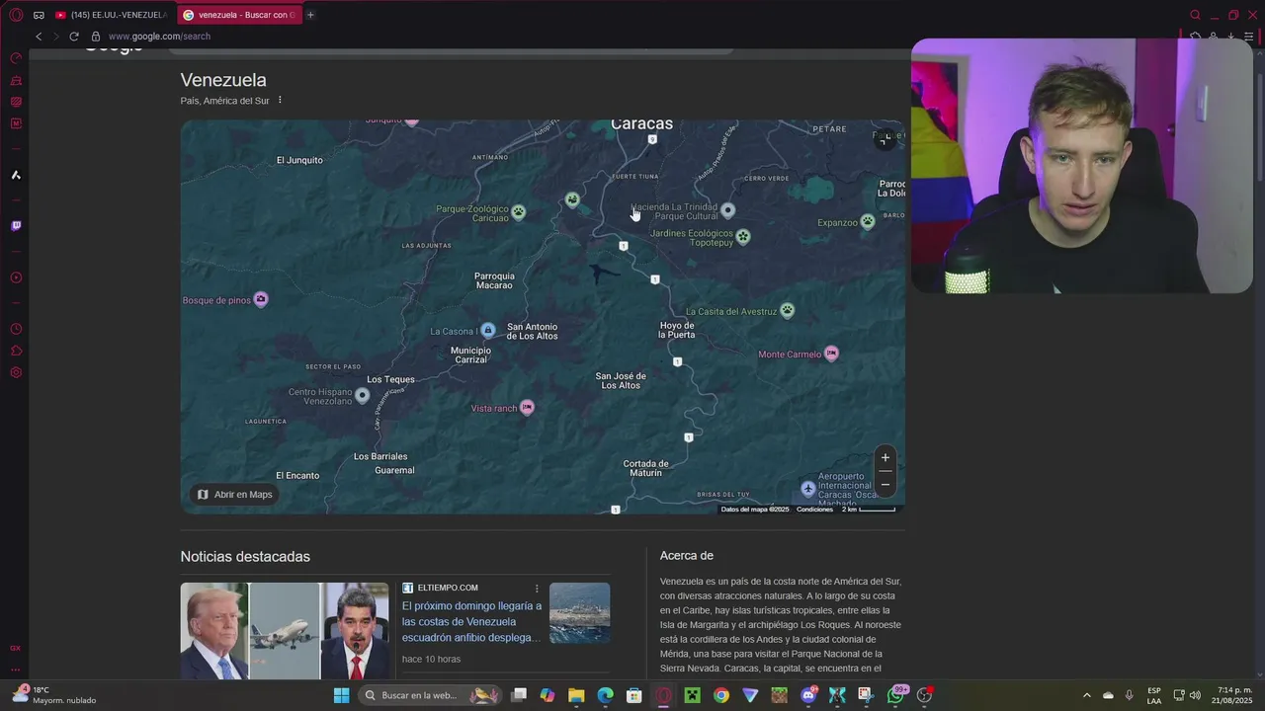
Task: Click Abrir en Maps button
Action: click(235, 495)
